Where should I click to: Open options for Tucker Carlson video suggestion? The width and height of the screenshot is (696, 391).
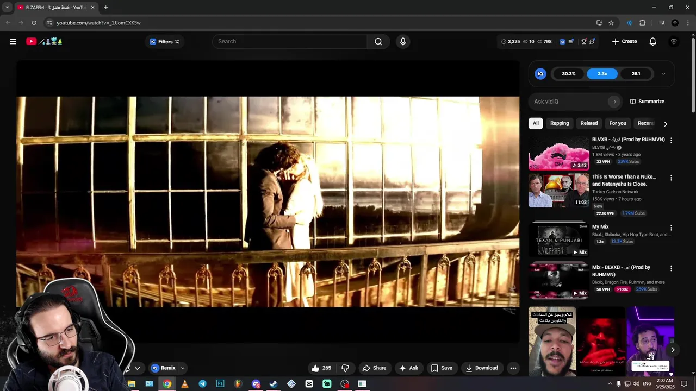(671, 178)
